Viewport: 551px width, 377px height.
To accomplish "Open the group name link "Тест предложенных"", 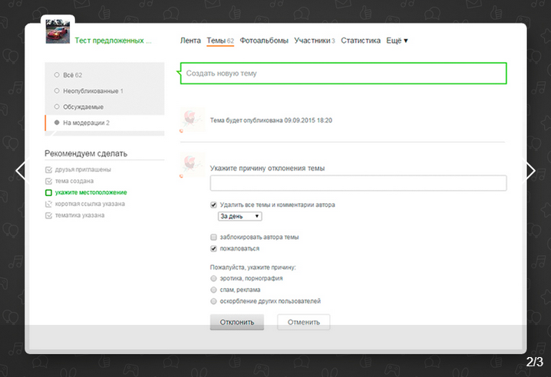I will pyautogui.click(x=113, y=41).
